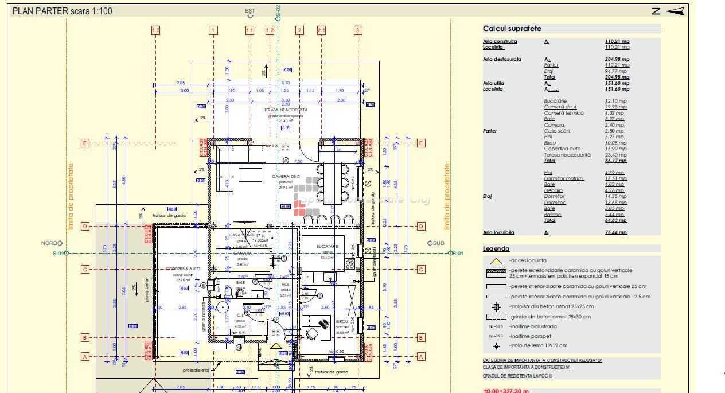This screenshot has width=725, height=393.
Task: Select the axis grid marker labeled 3
Action: 358,30
